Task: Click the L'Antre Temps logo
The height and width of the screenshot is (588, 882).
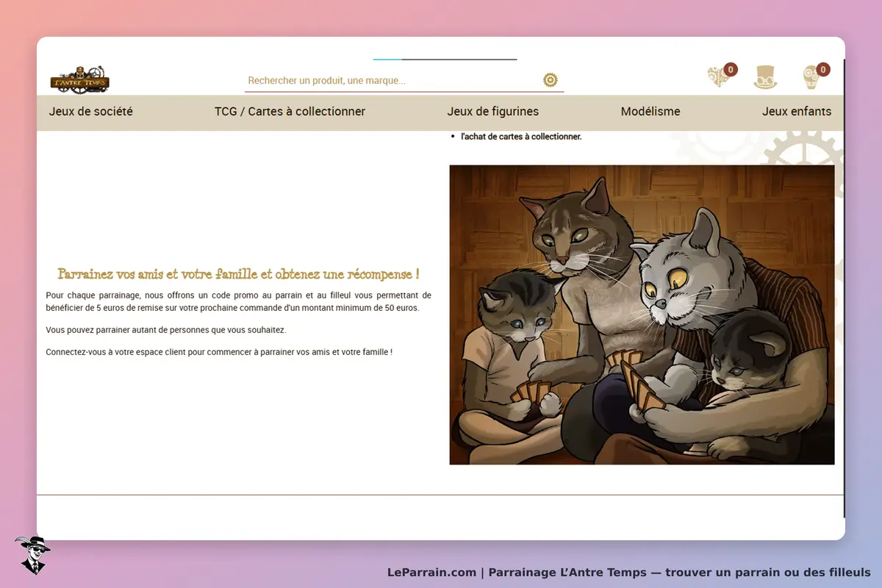Action: point(80,79)
